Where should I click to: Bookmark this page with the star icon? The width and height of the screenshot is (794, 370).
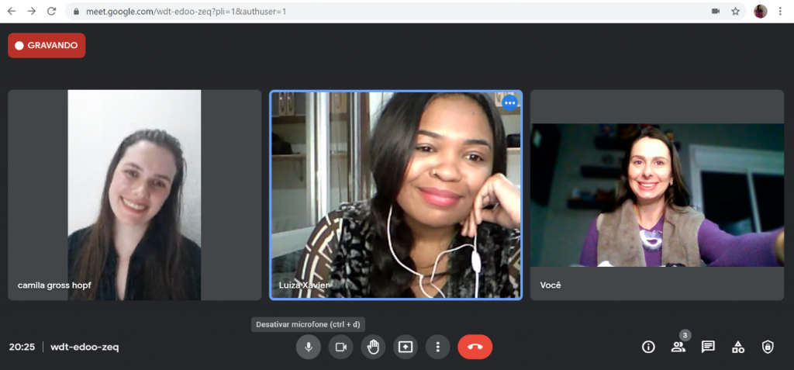[735, 12]
